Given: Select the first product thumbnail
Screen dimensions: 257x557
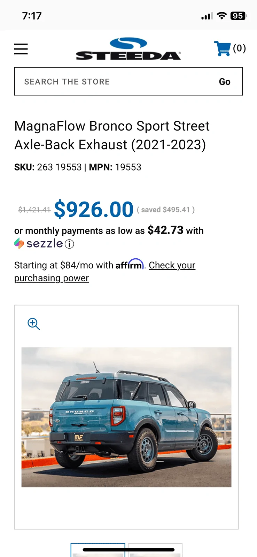Looking at the screenshot, I should click(98, 551).
